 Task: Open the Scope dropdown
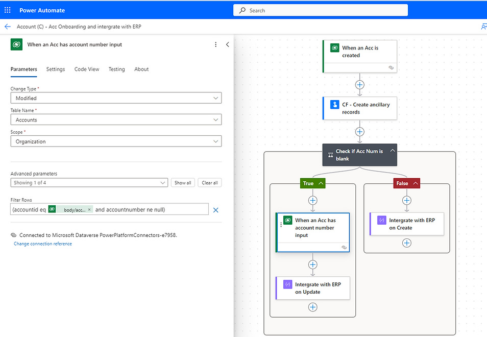(116, 141)
